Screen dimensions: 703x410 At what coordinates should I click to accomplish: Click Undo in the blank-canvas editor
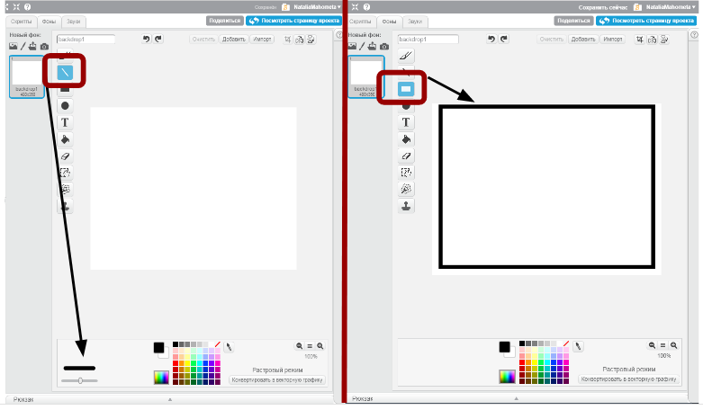(x=146, y=39)
